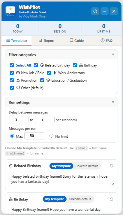Minimize the WishPilot panel
Viewport: 123px width, 215px height.
104,11
